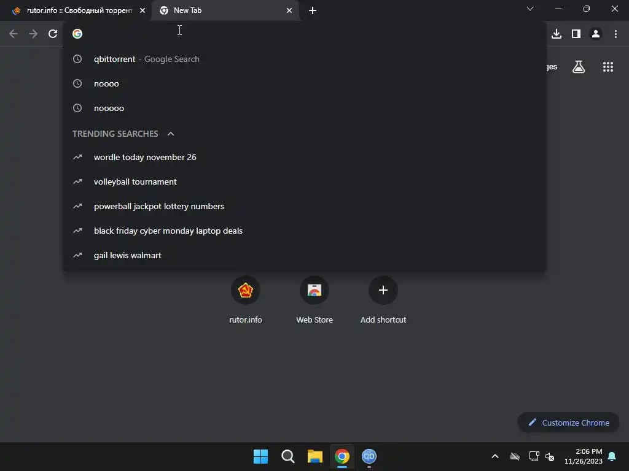Reload the current page

(53, 34)
